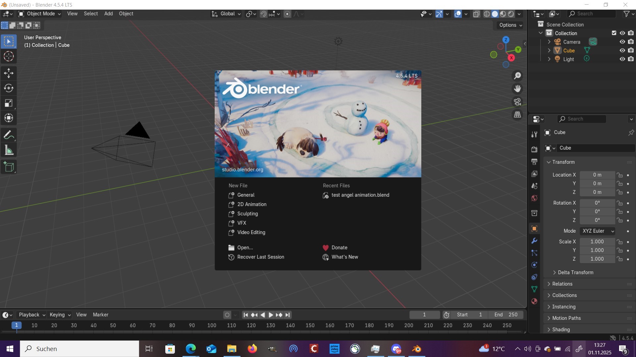Image resolution: width=636 pixels, height=357 pixels.
Task: Toggle camera view in viewport
Action: click(517, 102)
